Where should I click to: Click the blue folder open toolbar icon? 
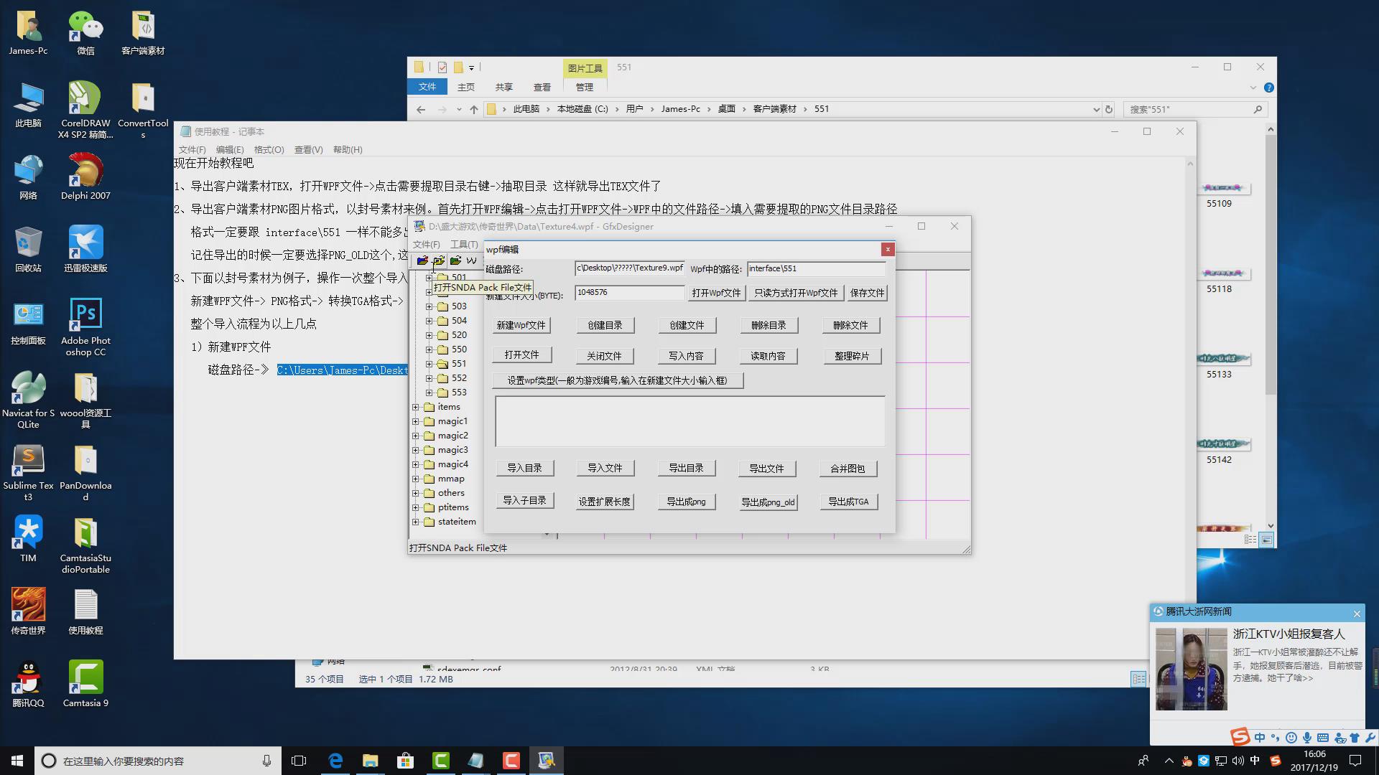(422, 260)
